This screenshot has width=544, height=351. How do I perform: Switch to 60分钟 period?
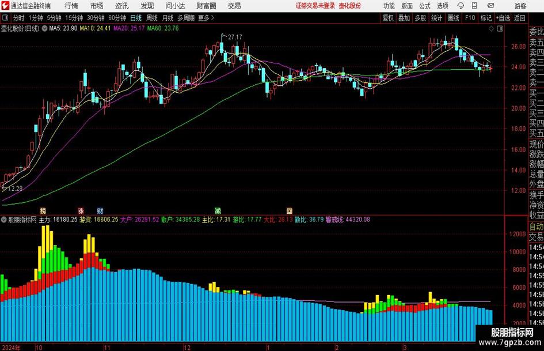pyautogui.click(x=117, y=18)
